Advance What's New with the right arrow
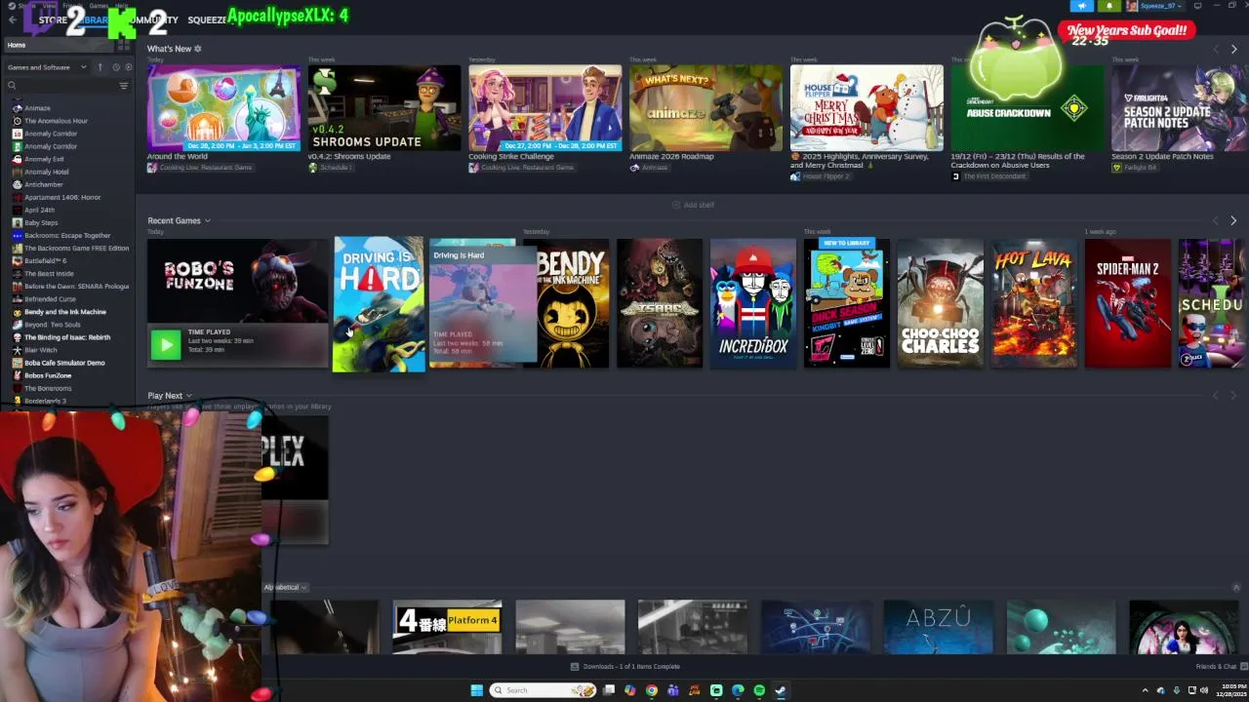This screenshot has width=1249, height=702. click(x=1233, y=49)
